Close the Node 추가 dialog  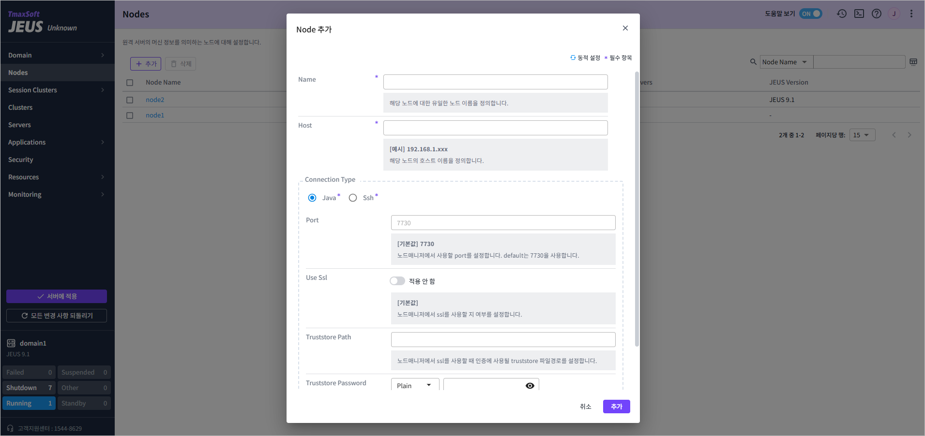(x=625, y=28)
